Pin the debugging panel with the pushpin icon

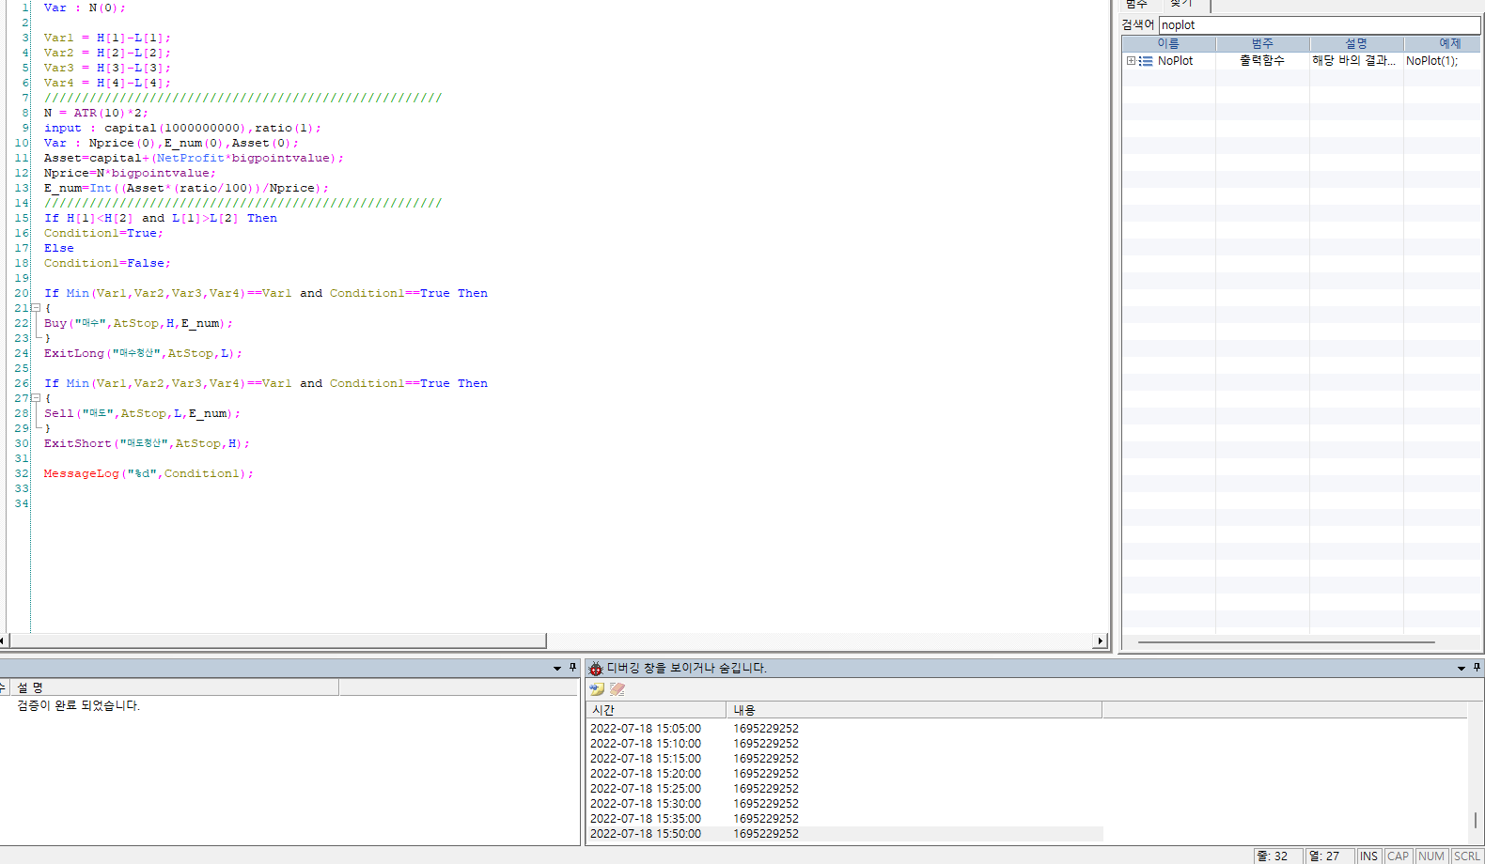[x=1477, y=668]
